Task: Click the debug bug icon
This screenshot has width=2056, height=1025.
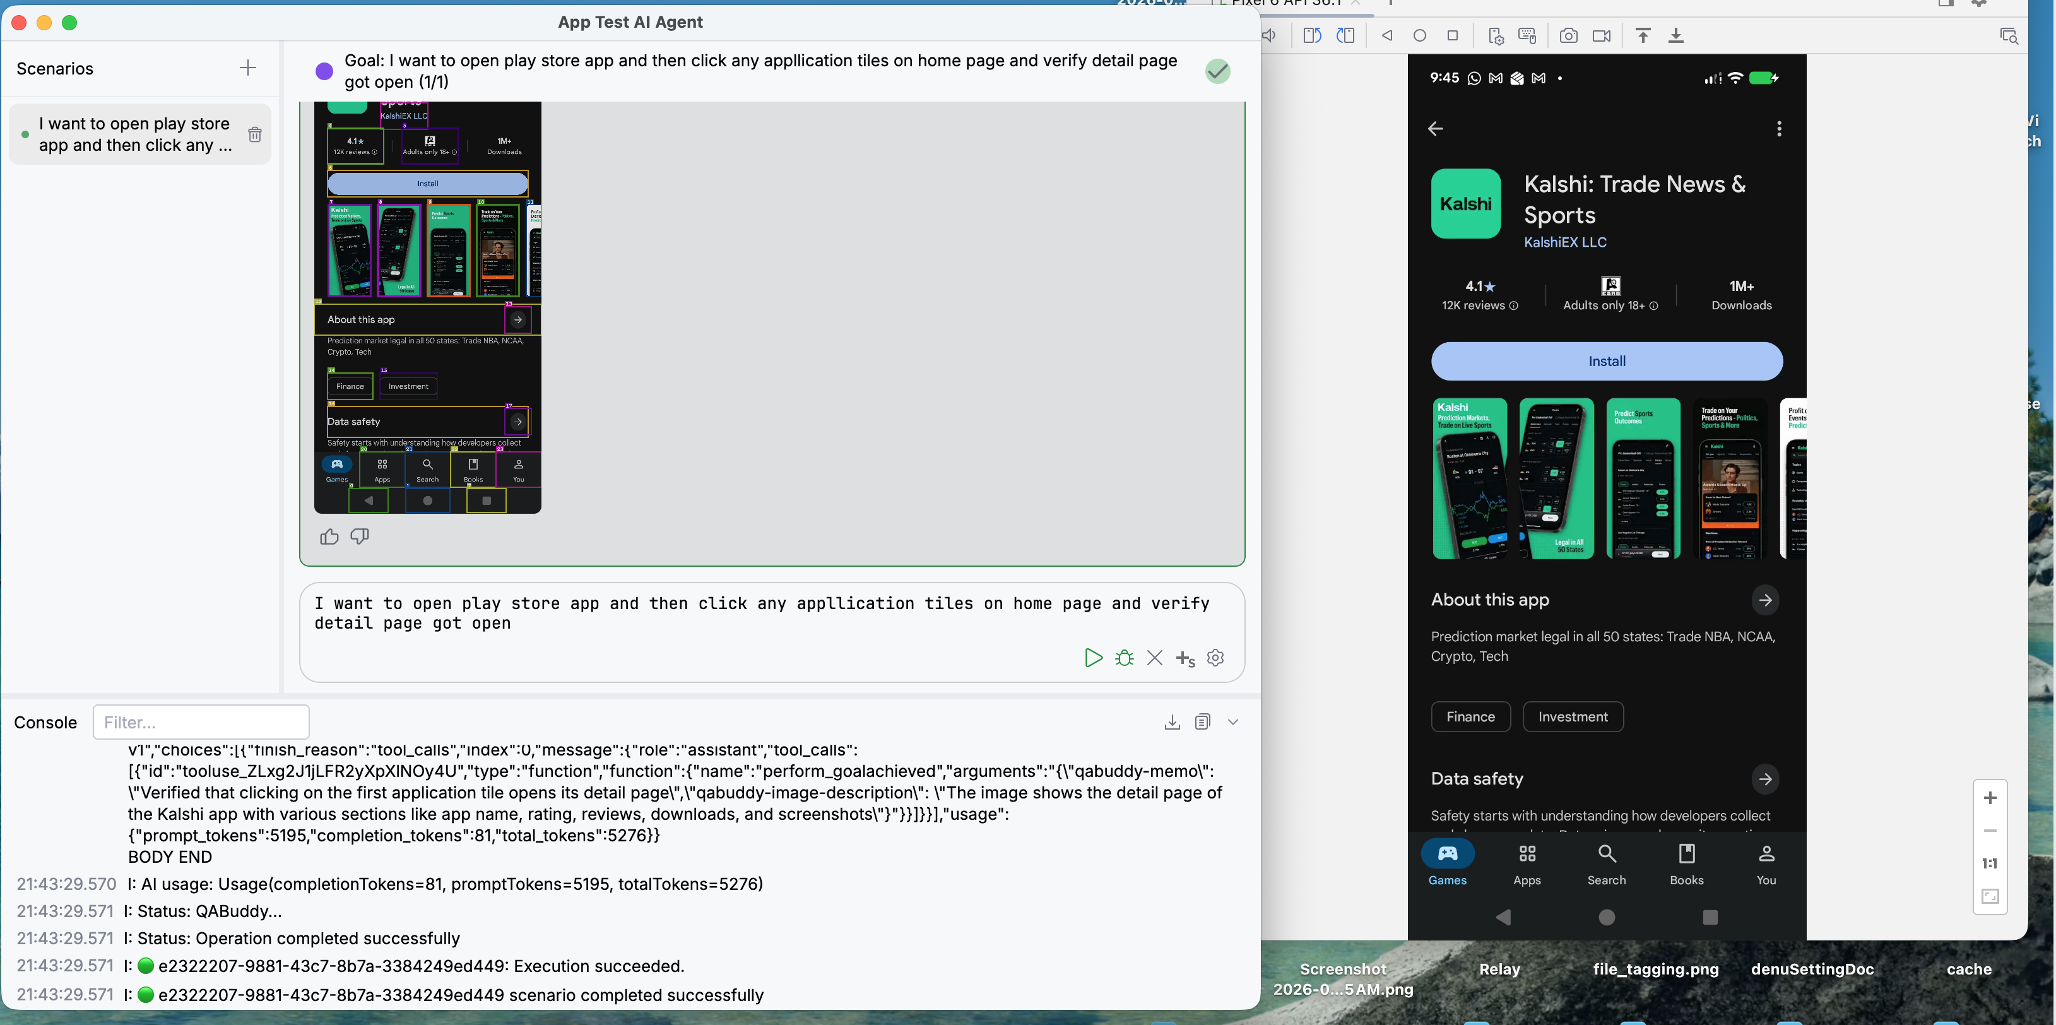Action: 1124,658
